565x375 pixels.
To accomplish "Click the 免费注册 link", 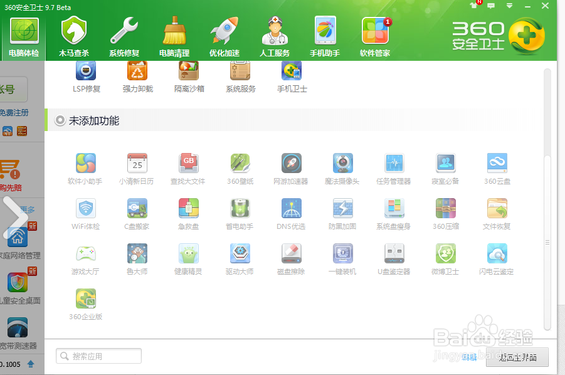I will pyautogui.click(x=14, y=113).
